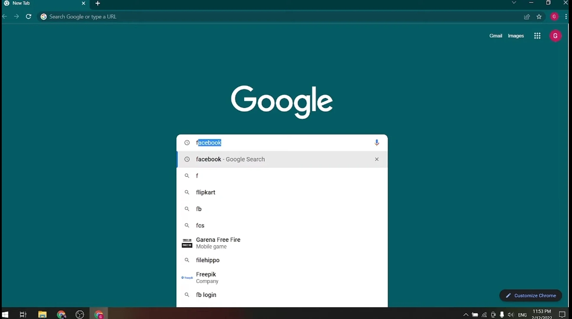572x319 pixels.
Task: Open a new tab with the plus button
Action: 98,3
